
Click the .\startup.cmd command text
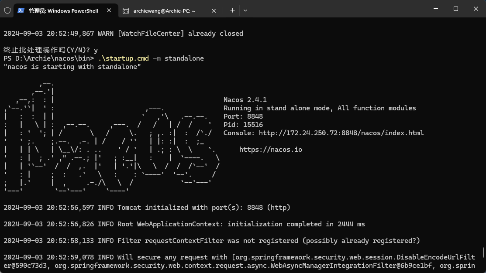point(123,58)
